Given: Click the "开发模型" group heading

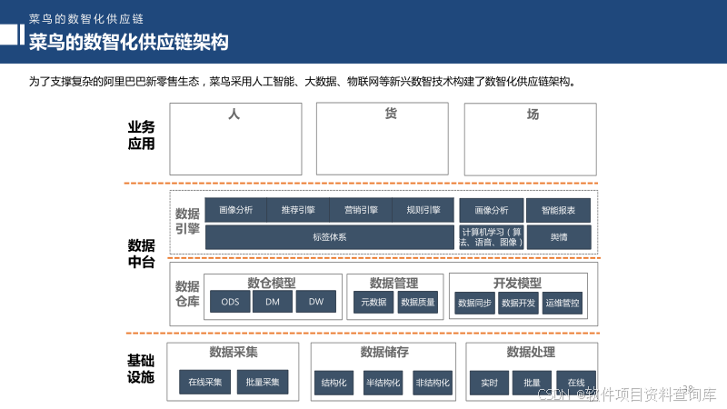Looking at the screenshot, I should pyautogui.click(x=517, y=283).
